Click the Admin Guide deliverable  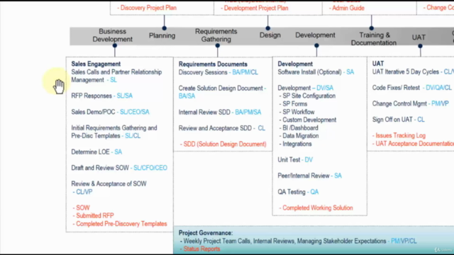point(347,8)
